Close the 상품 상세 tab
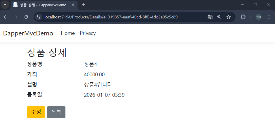Image resolution: width=275 pixels, height=129 pixels. click(73, 5)
